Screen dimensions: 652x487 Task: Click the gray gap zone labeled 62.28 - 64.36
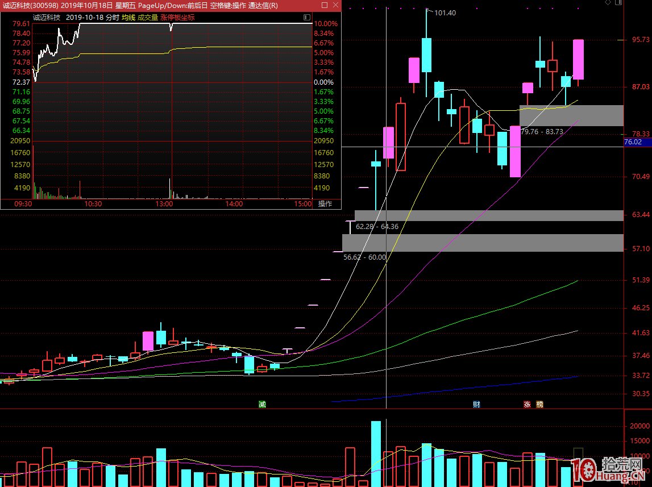click(489, 215)
